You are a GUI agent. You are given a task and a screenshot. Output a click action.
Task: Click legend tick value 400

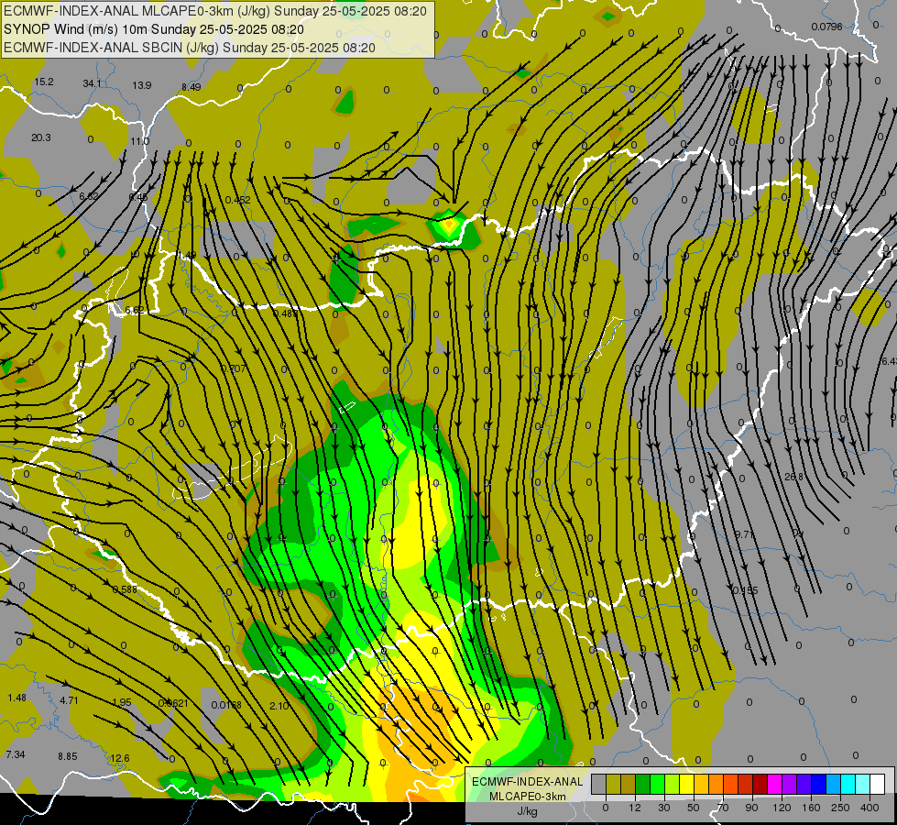870,808
